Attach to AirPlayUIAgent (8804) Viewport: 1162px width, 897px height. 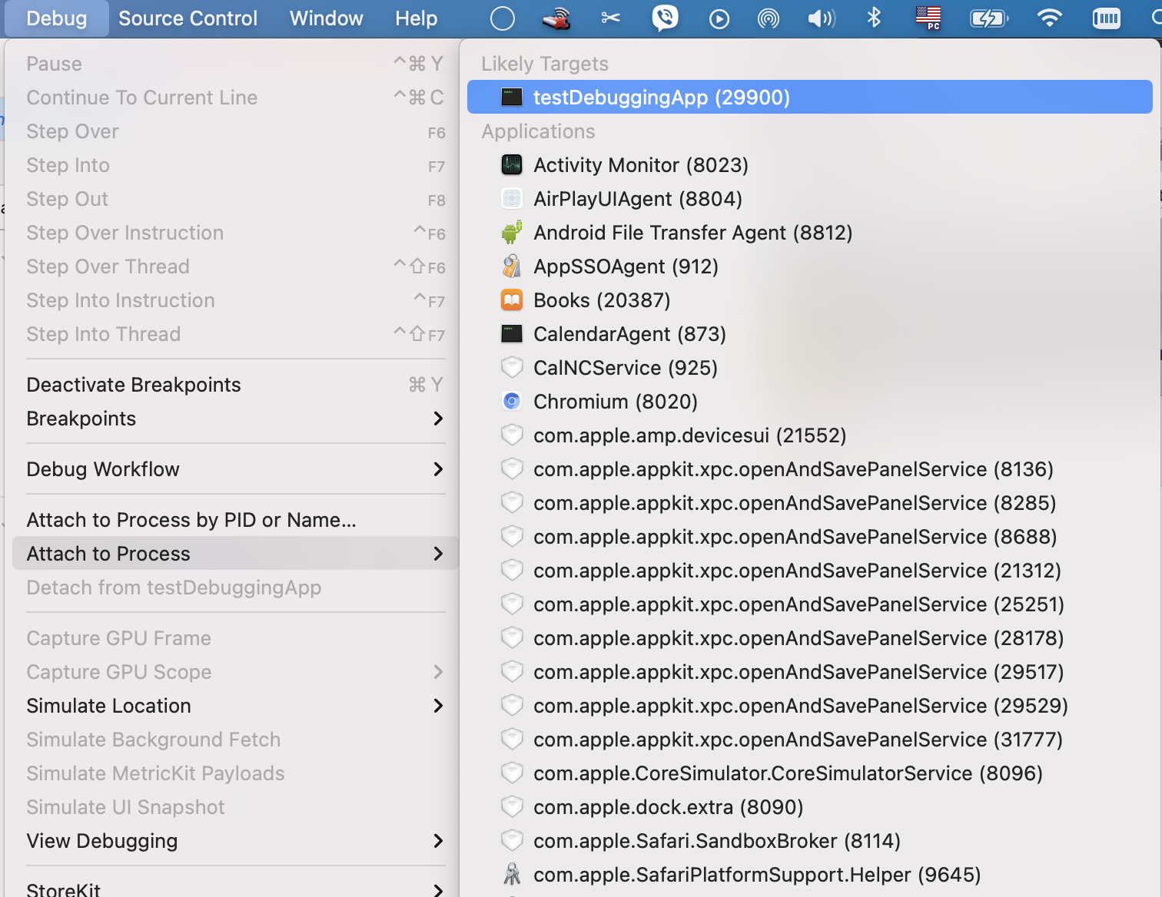pyautogui.click(x=810, y=199)
